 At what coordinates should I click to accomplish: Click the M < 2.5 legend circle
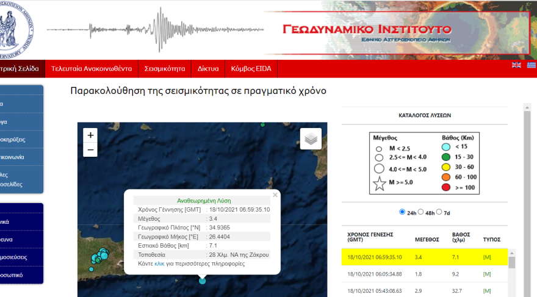[x=379, y=149]
